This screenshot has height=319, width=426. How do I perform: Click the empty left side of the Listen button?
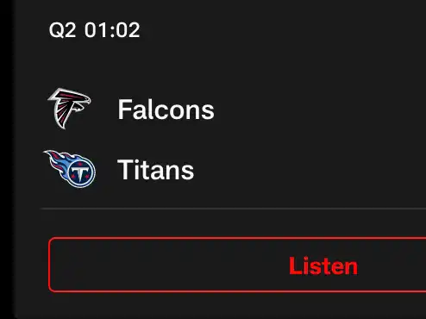[x=144, y=265]
